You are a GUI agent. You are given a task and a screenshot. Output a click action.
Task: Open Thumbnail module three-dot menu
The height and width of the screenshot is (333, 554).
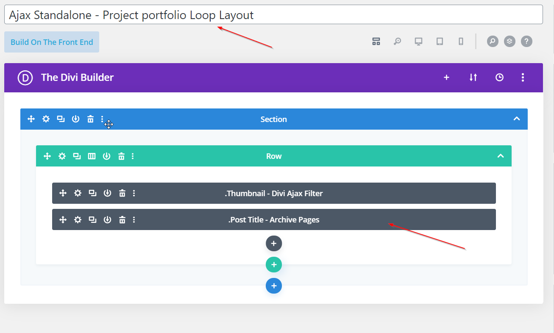click(x=134, y=193)
